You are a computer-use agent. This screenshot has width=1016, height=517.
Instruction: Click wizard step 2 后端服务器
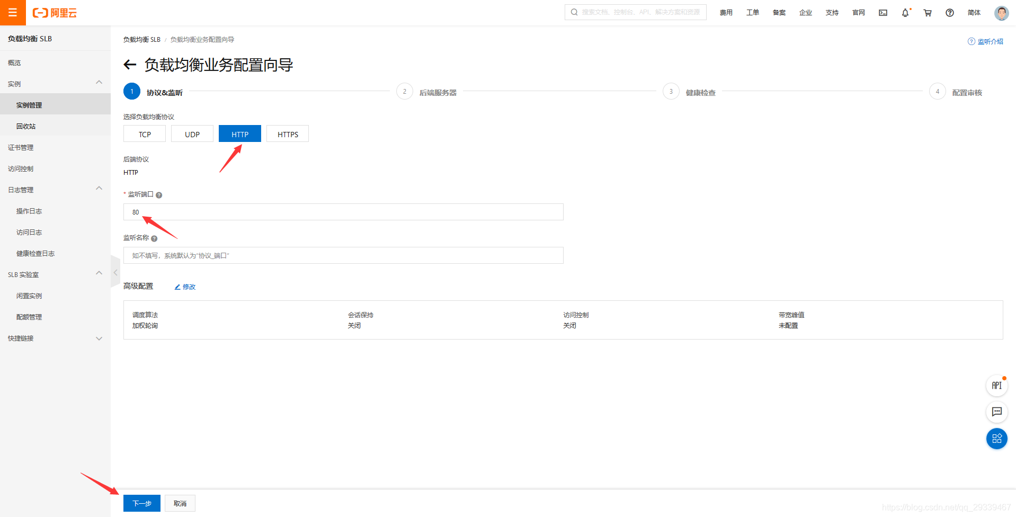click(x=426, y=92)
